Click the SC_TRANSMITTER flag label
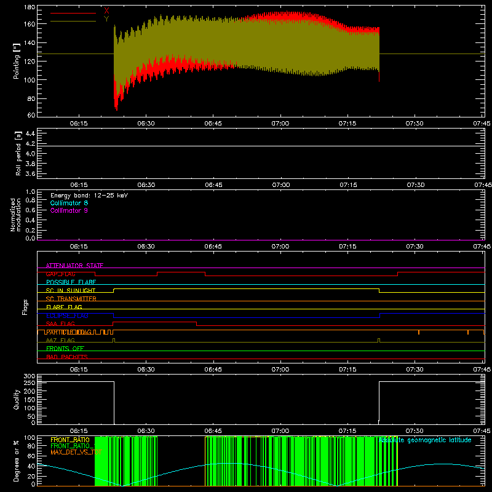Image resolution: width=492 pixels, height=492 pixels. [71, 299]
